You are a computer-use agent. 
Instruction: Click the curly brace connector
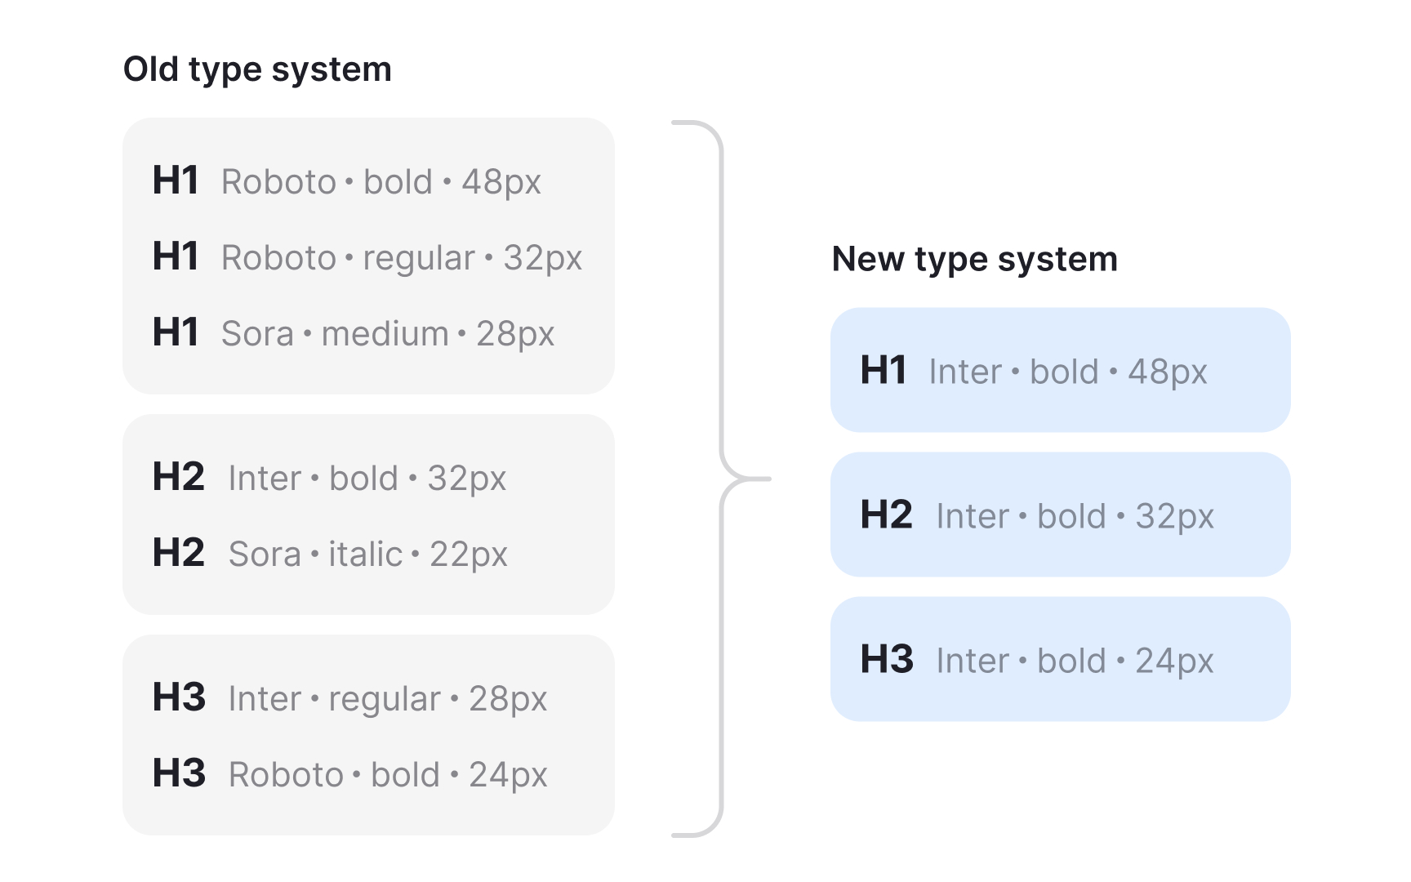pos(722,479)
